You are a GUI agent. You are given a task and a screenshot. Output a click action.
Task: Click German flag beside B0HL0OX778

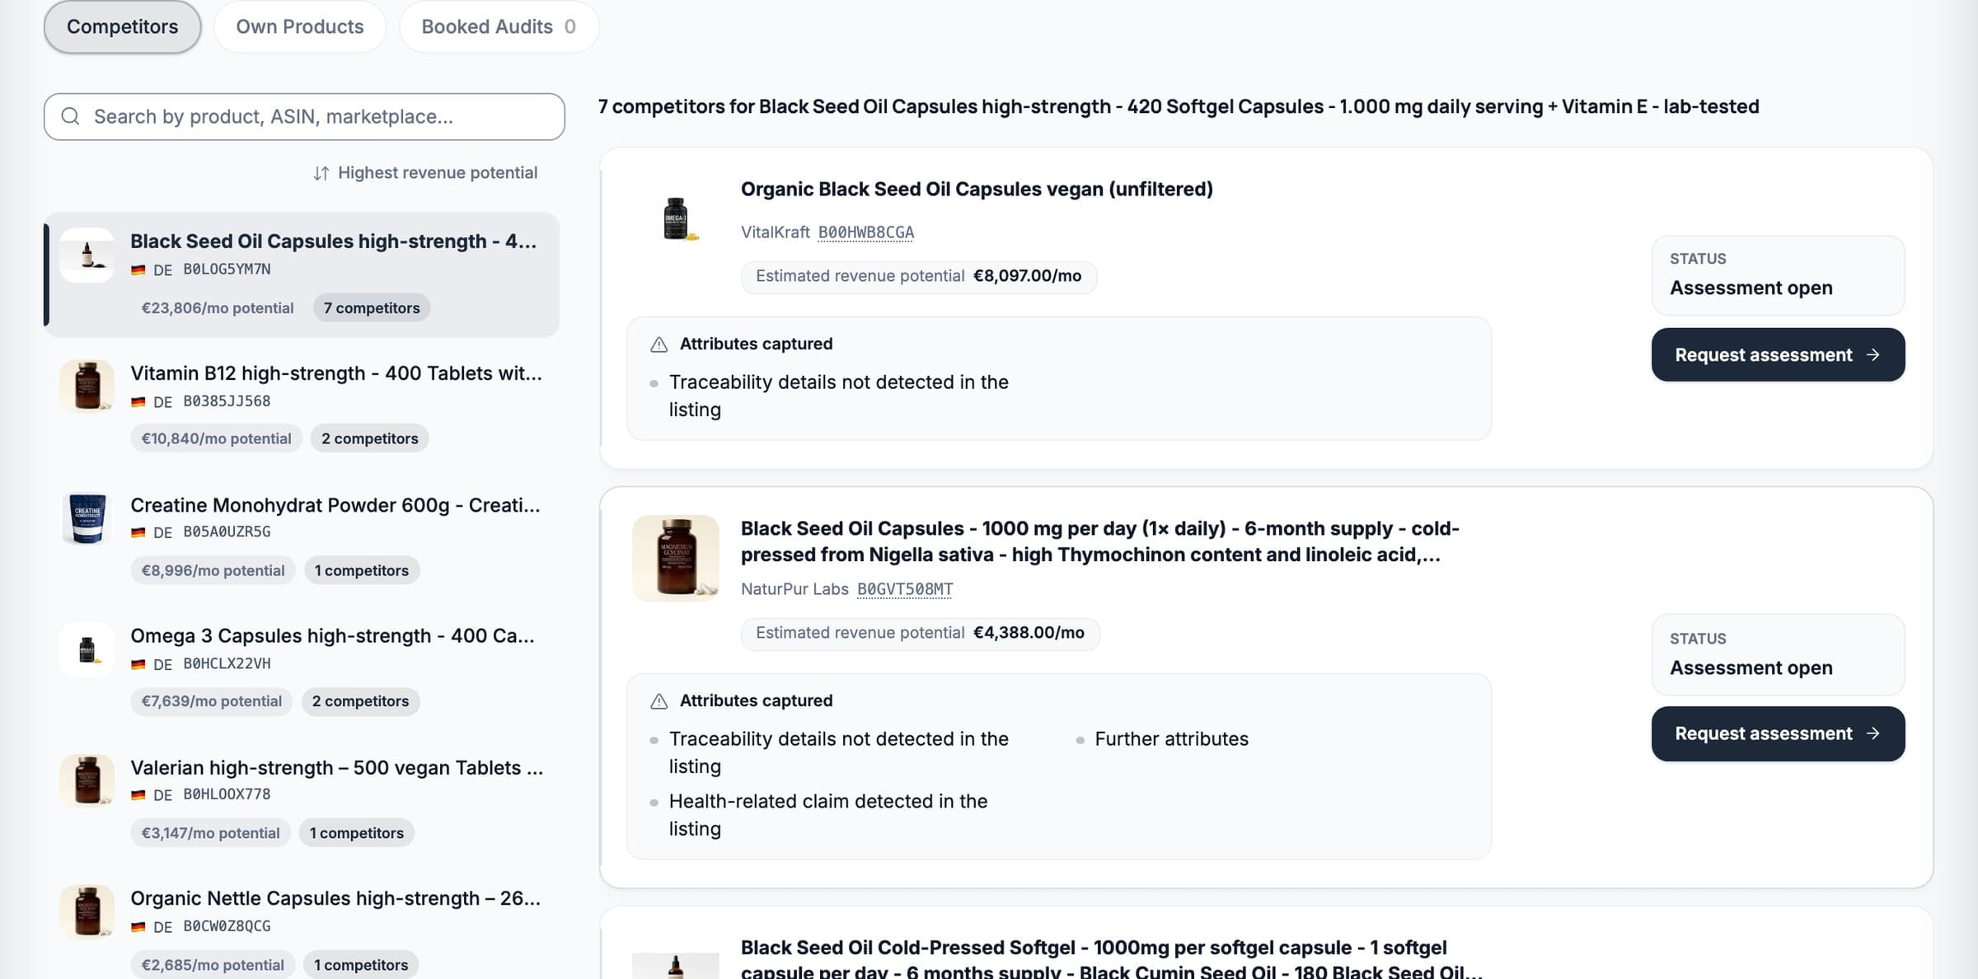138,795
